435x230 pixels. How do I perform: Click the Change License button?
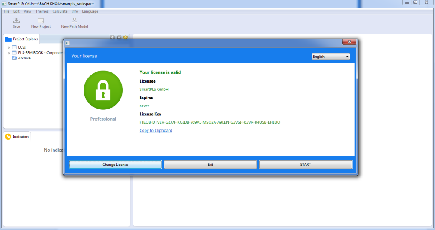115,165
